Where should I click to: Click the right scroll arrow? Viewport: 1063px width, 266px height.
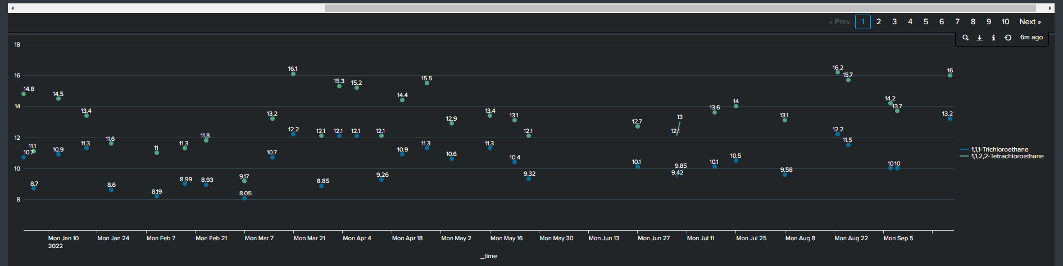tap(1050, 8)
